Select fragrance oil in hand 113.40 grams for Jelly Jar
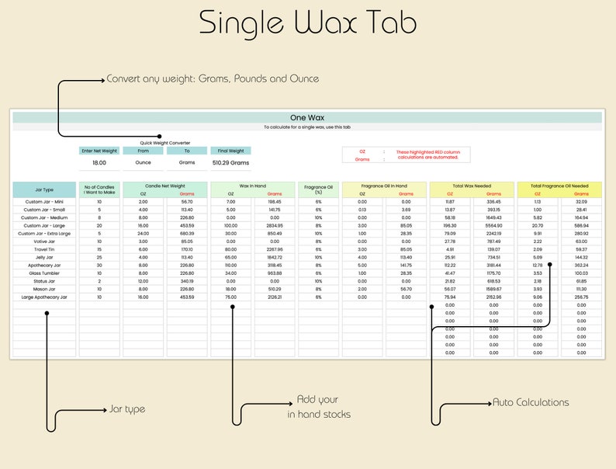Screen dimensions: 616x469 [407, 258]
